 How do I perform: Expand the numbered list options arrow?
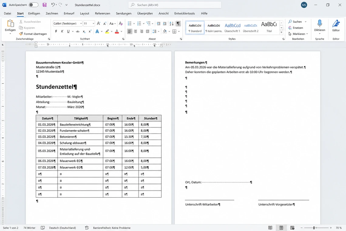click(144, 23)
